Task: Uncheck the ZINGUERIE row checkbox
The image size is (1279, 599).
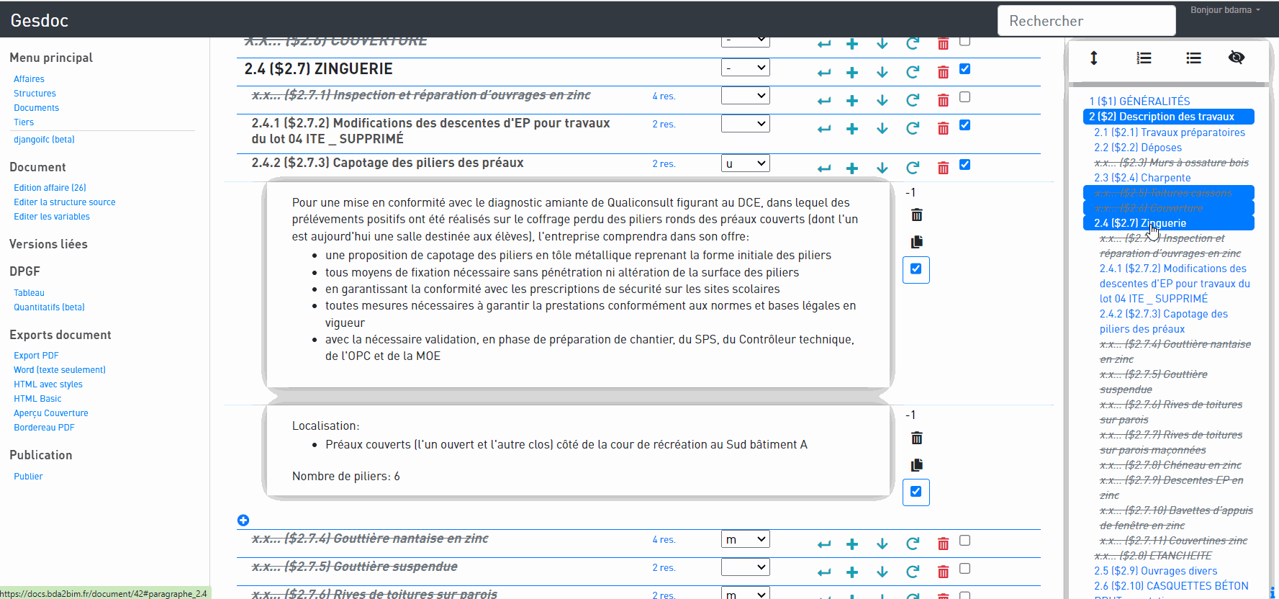Action: (x=965, y=69)
